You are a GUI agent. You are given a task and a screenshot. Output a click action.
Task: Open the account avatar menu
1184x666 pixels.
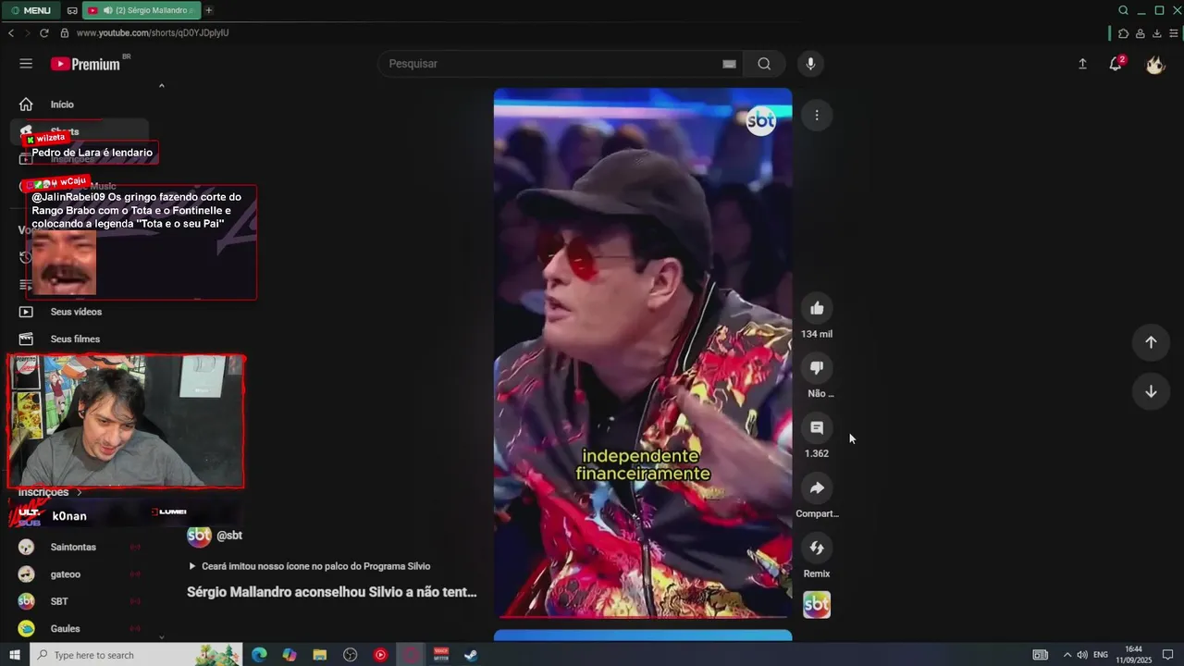click(x=1154, y=64)
